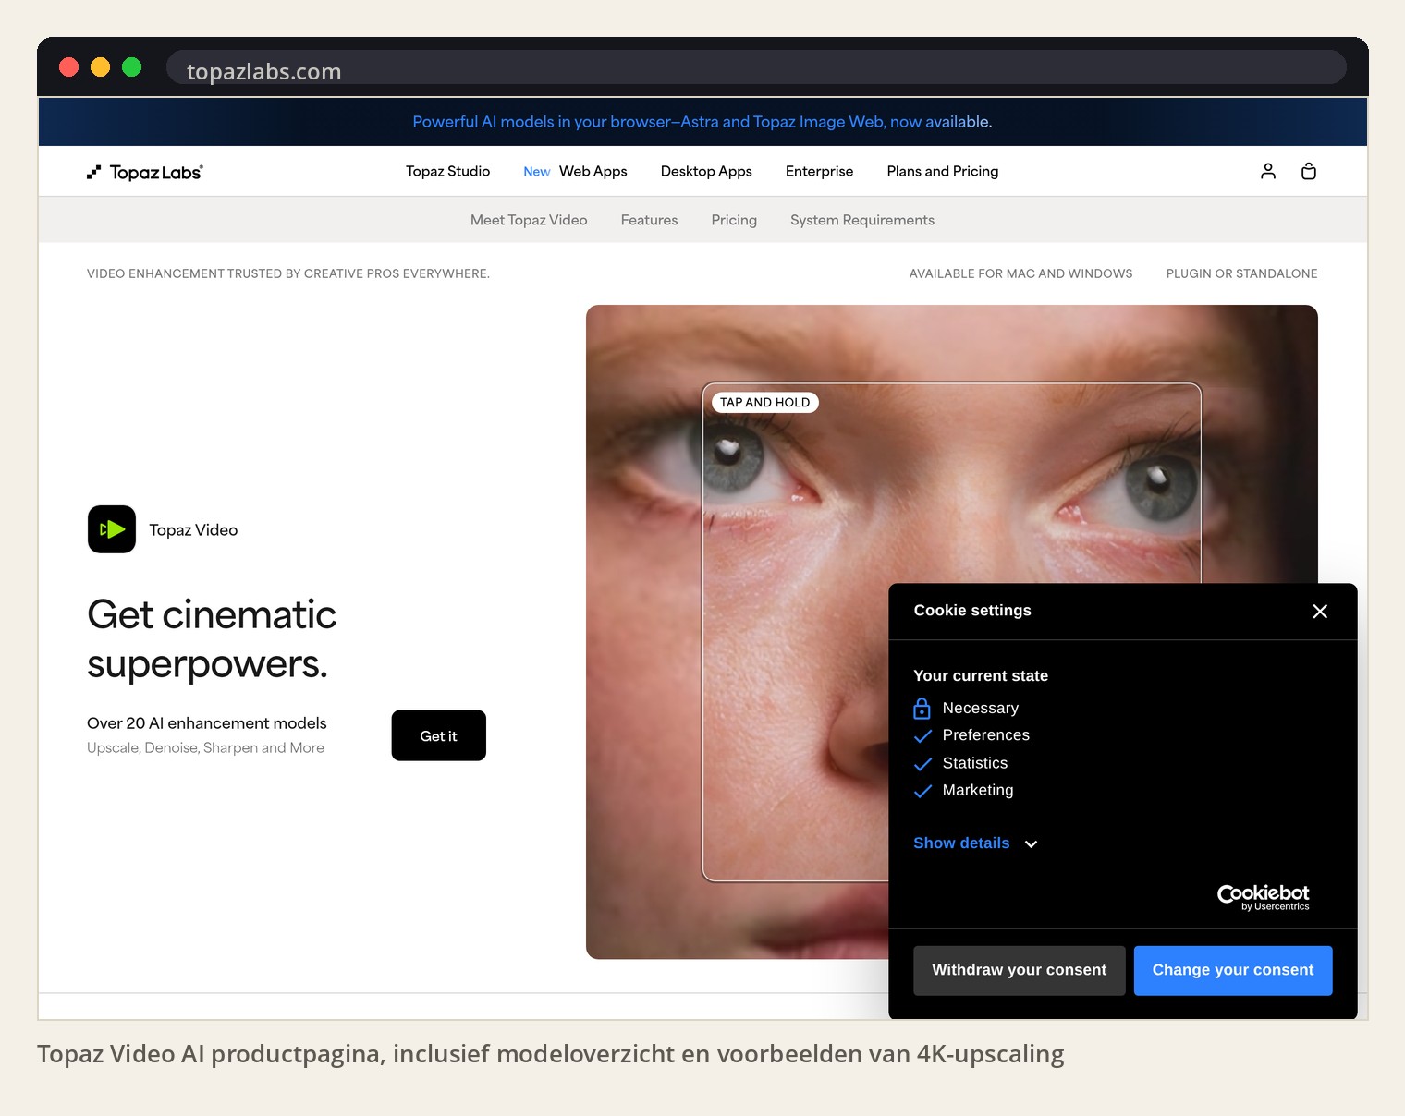Expand Show details chevron
The height and width of the screenshot is (1116, 1405).
coord(1032,843)
